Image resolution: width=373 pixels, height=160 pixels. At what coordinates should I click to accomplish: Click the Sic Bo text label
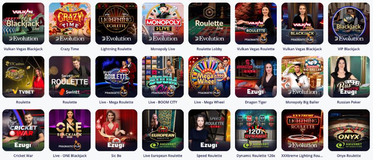[116, 156]
